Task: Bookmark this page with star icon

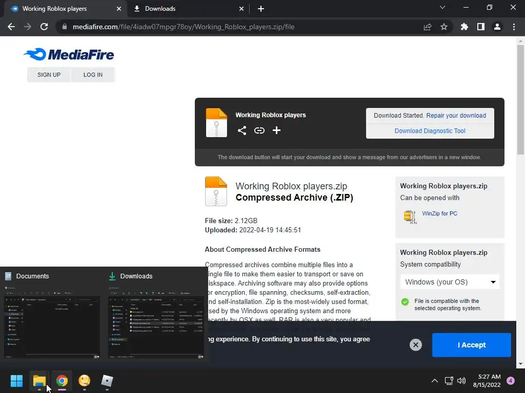Action: [444, 27]
